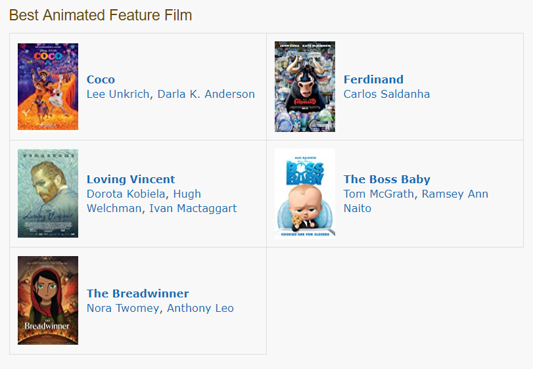Go to the Ferdinand title link
This screenshot has height=369, width=533.
pyautogui.click(x=373, y=79)
